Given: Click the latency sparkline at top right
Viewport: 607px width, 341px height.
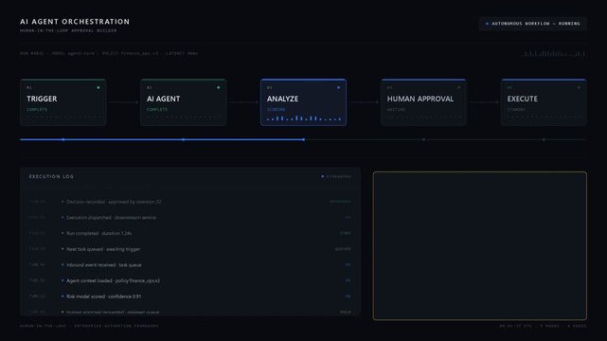Looking at the screenshot, I should click(x=553, y=54).
